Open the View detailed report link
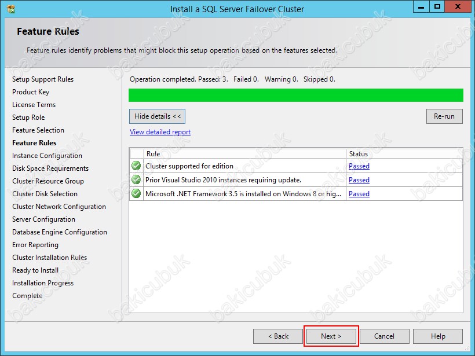475x356 pixels. point(160,132)
